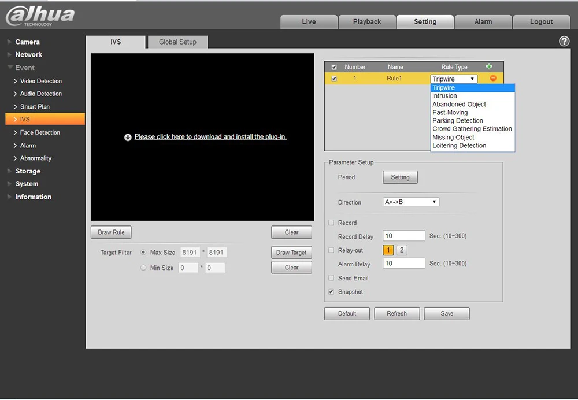Expand the Camera menu section
Screen dimensions: 578x400
pos(27,42)
